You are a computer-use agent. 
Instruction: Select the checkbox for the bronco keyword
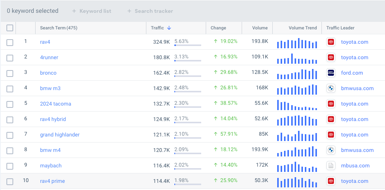pos(10,73)
